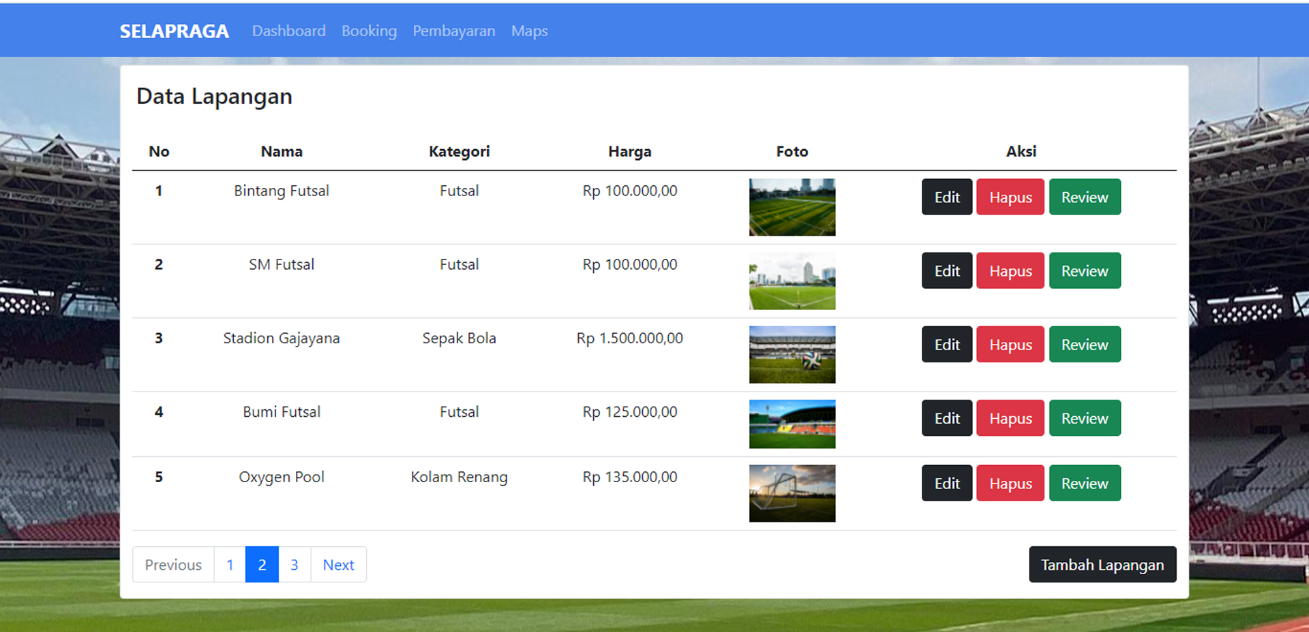The image size is (1309, 632).
Task: Delete SM Futsal with Hapus
Action: (1010, 270)
